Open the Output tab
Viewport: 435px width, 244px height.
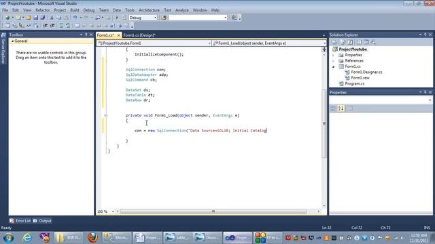pos(42,221)
